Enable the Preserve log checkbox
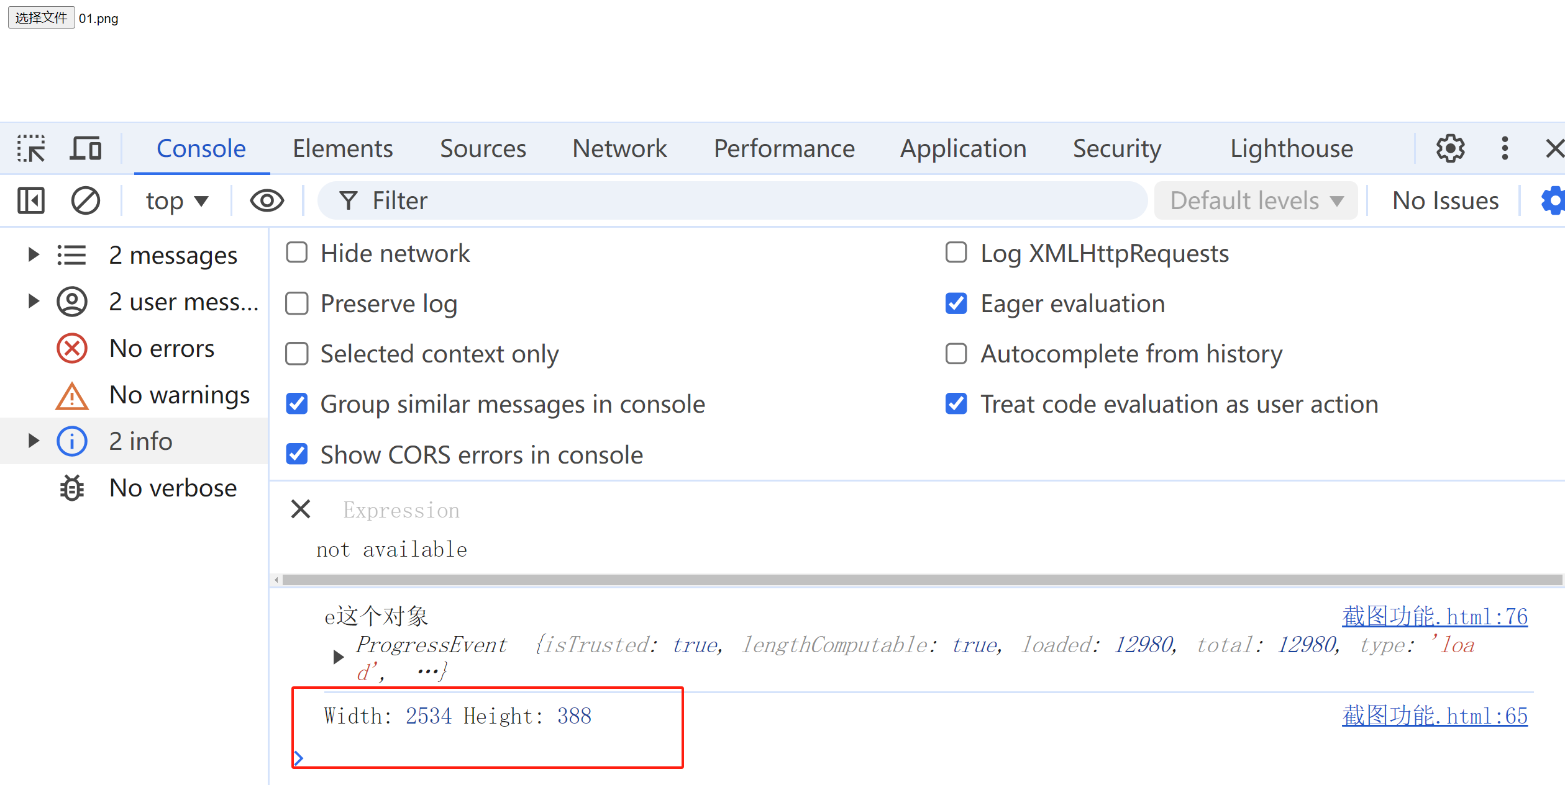1565x785 pixels. pos(297,304)
